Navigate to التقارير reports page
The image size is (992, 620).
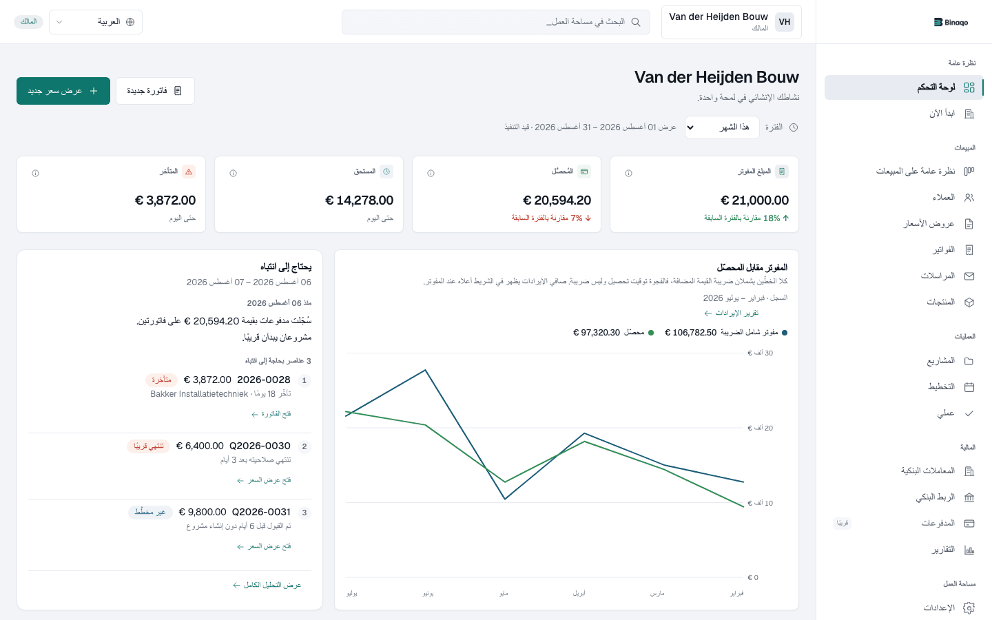click(904, 550)
